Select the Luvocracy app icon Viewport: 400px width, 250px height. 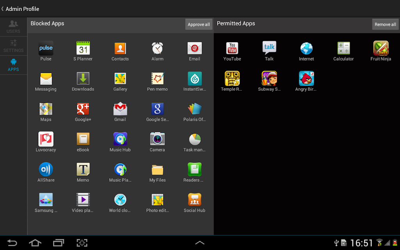click(46, 139)
